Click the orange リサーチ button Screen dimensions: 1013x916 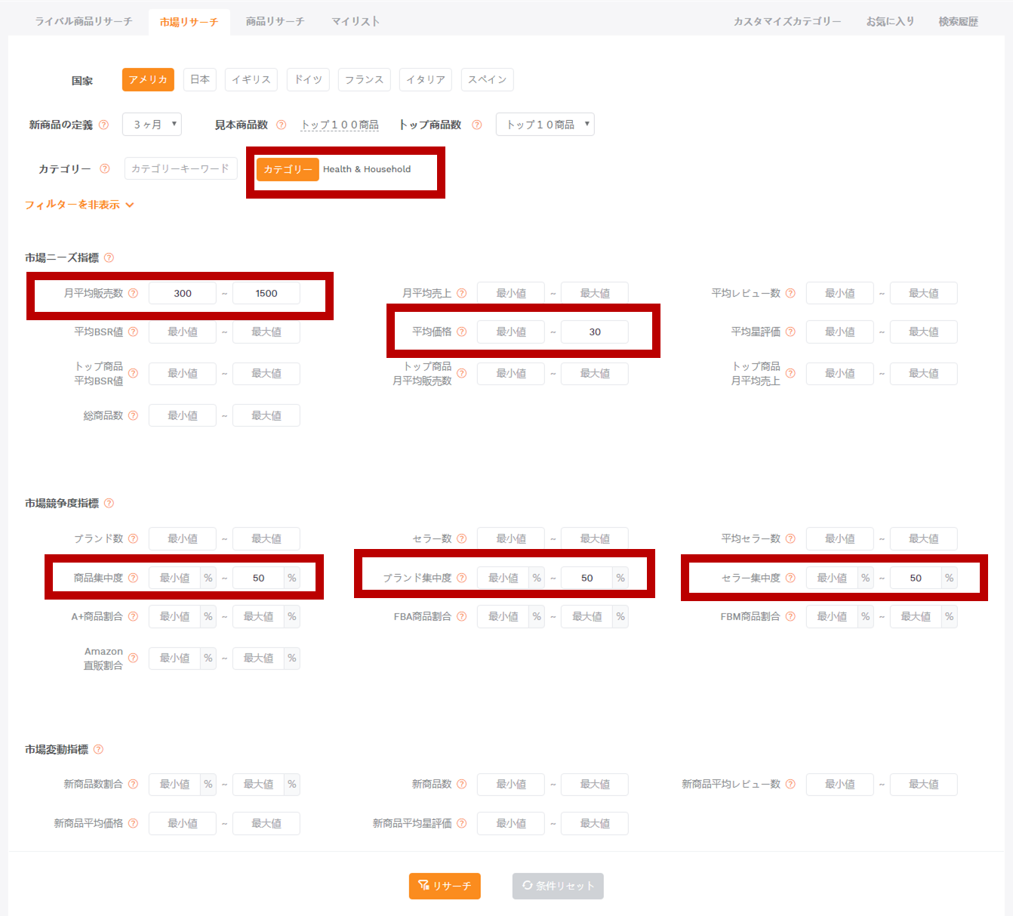pos(445,886)
